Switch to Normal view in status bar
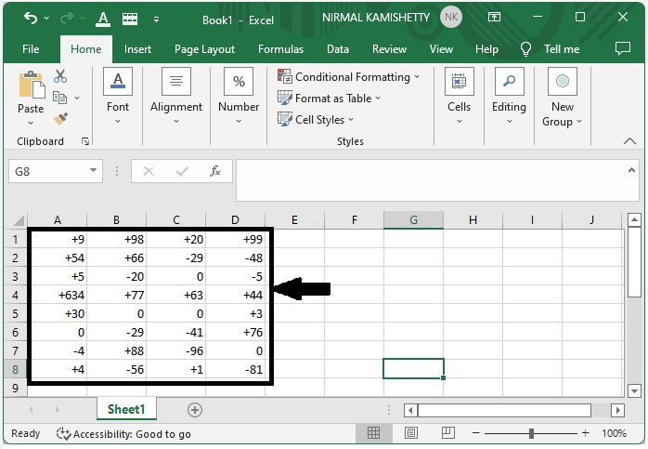Viewport: 648px width, 449px height. (373, 433)
